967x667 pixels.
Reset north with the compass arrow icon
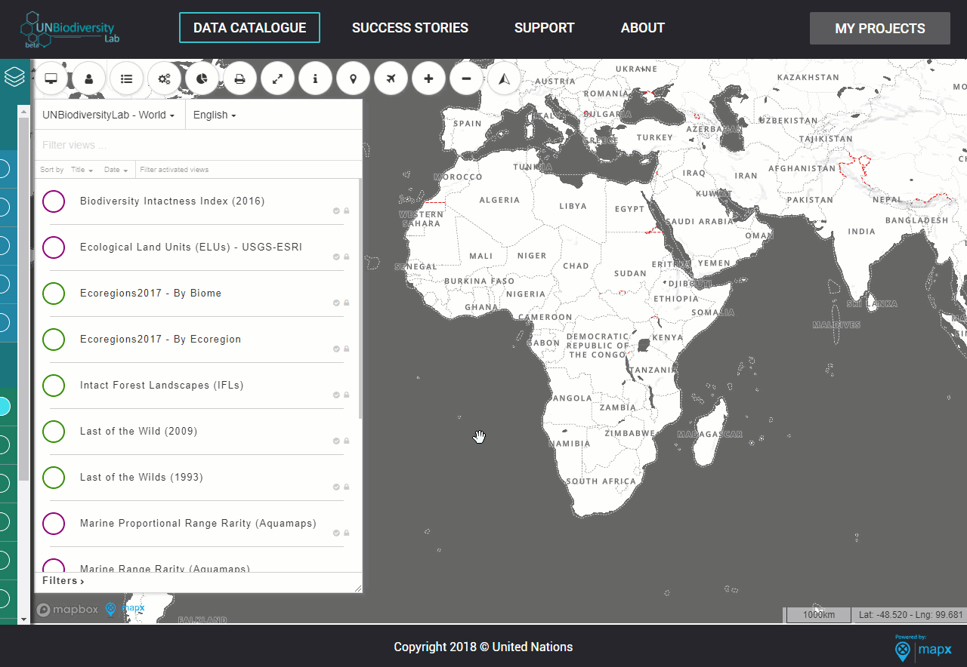(x=505, y=78)
